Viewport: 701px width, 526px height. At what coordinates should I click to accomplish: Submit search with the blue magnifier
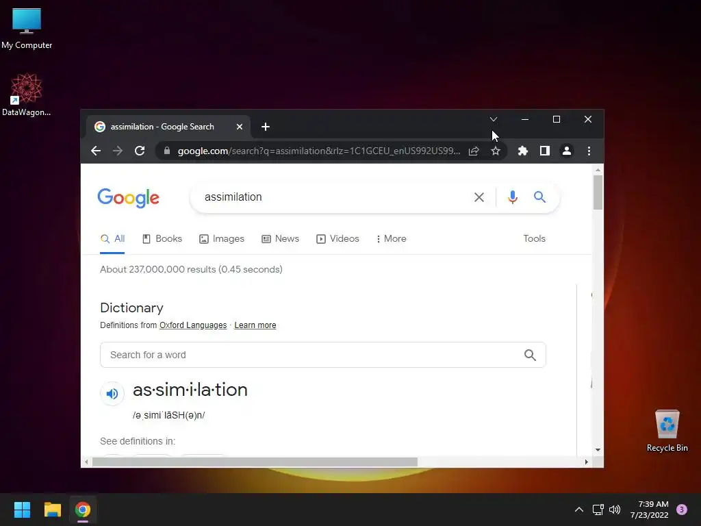(539, 197)
